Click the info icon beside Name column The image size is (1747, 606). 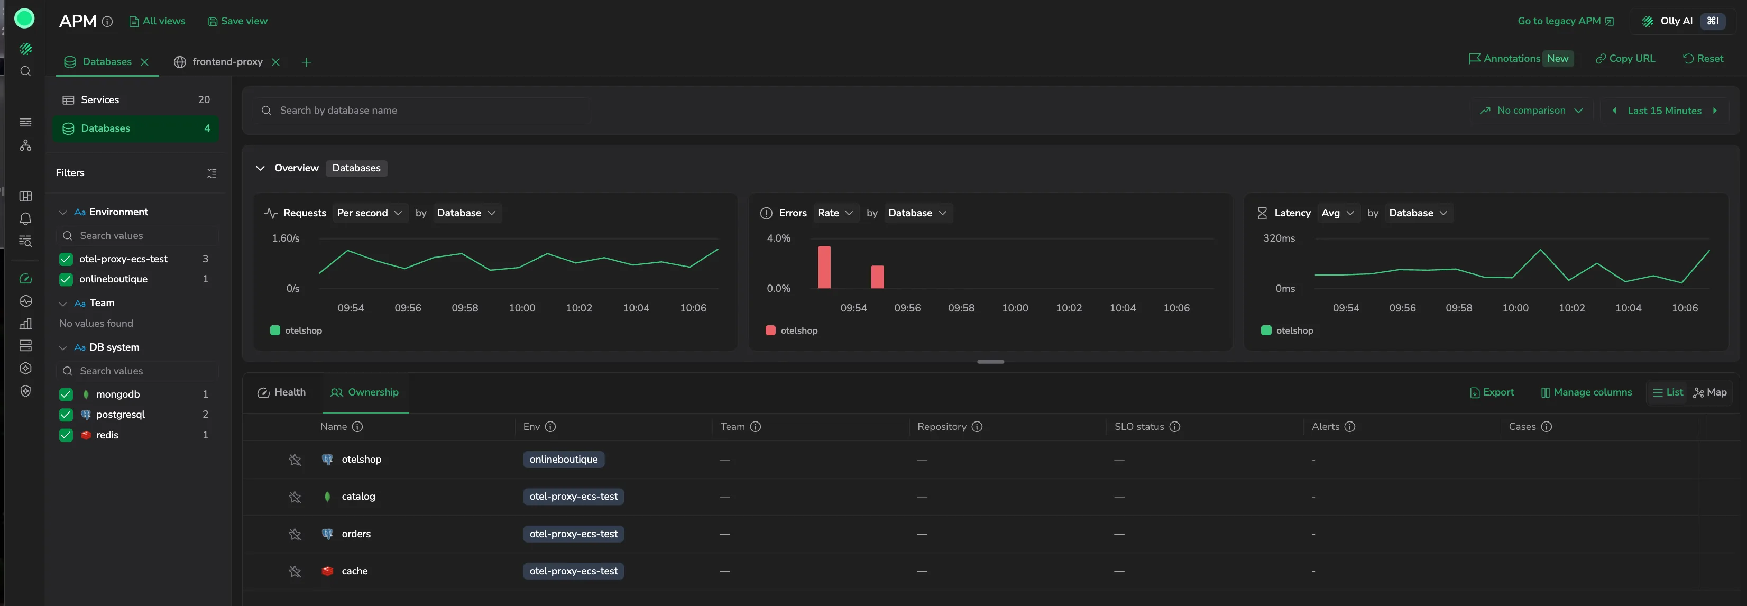click(x=357, y=427)
